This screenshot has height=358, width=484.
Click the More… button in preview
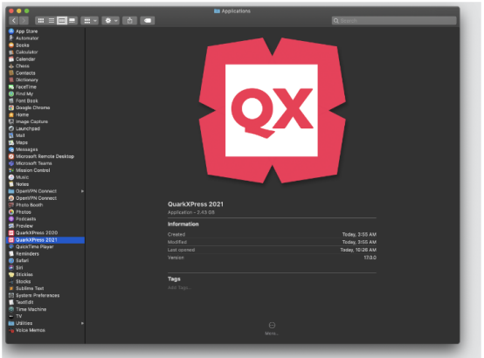click(272, 328)
